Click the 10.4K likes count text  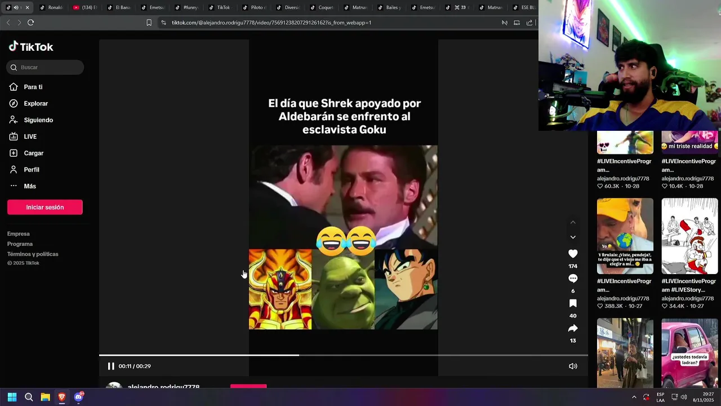(676, 186)
